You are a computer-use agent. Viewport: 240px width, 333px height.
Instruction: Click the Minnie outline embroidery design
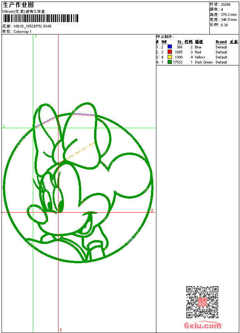pyautogui.click(x=78, y=183)
